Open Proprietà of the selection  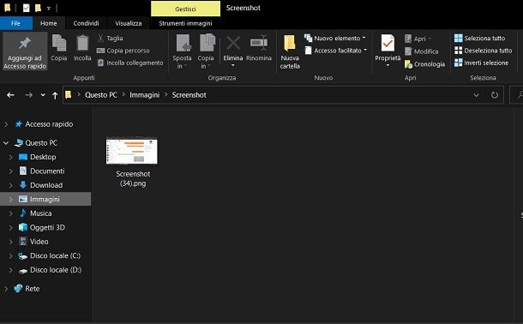[388, 48]
